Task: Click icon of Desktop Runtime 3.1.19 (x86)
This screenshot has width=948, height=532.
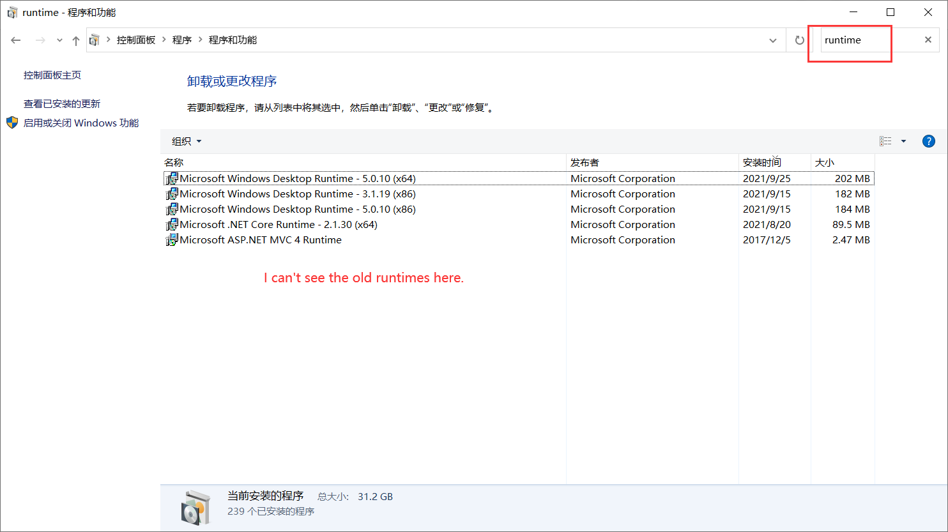Action: click(x=172, y=194)
